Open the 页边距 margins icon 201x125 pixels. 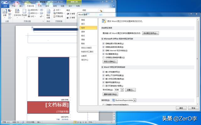click(x=24, y=13)
